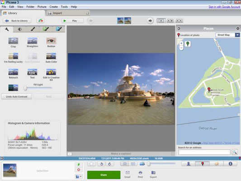Star the current photo
This screenshot has width=241, height=181.
coord(92,164)
